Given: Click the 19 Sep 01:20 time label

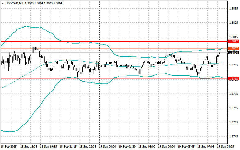Looking at the screenshot, I should [127, 147].
